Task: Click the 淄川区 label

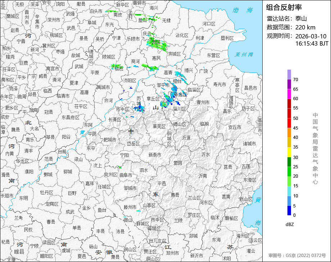Action: (x=179, y=109)
